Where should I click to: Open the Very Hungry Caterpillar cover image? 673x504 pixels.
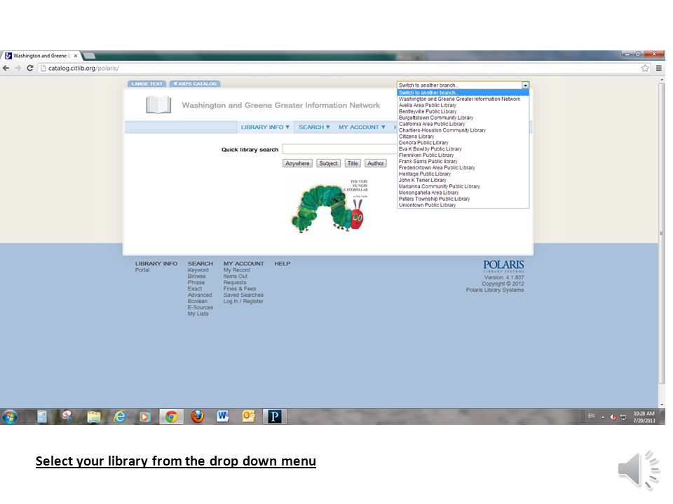(x=330, y=206)
